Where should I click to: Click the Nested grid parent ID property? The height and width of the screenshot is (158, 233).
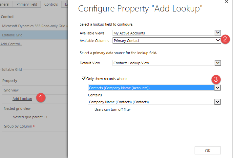30,117
